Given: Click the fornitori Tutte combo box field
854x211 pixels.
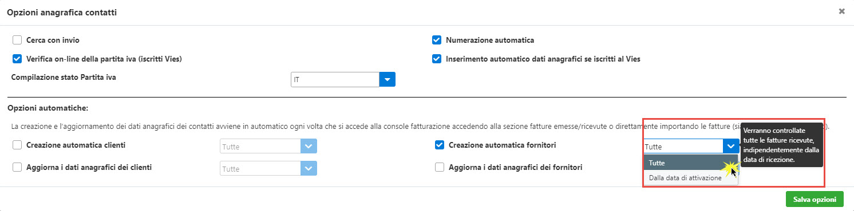Looking at the screenshot, I should (683, 147).
